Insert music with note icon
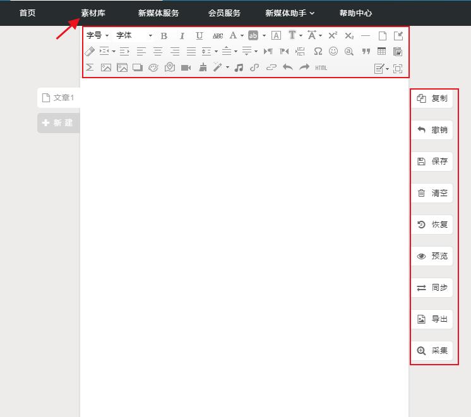Image resolution: width=471 pixels, height=417 pixels. [239, 68]
